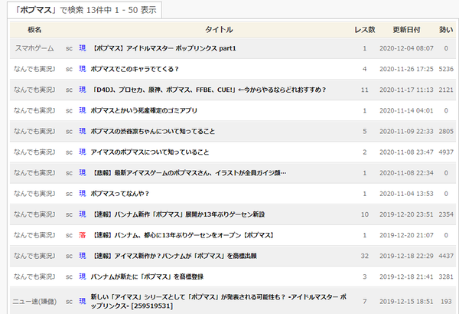Image resolution: width=459 pixels, height=314 pixels.
Task: Click 勢い value 2354
Action: (446, 214)
